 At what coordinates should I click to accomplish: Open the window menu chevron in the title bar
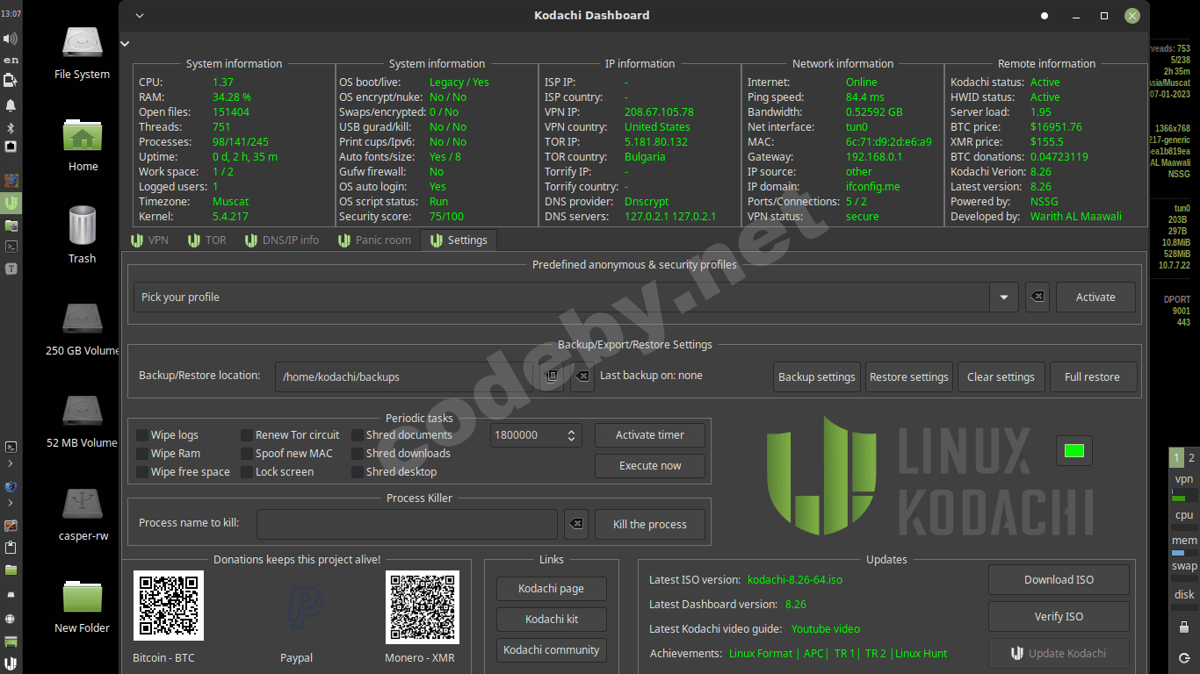[x=139, y=15]
